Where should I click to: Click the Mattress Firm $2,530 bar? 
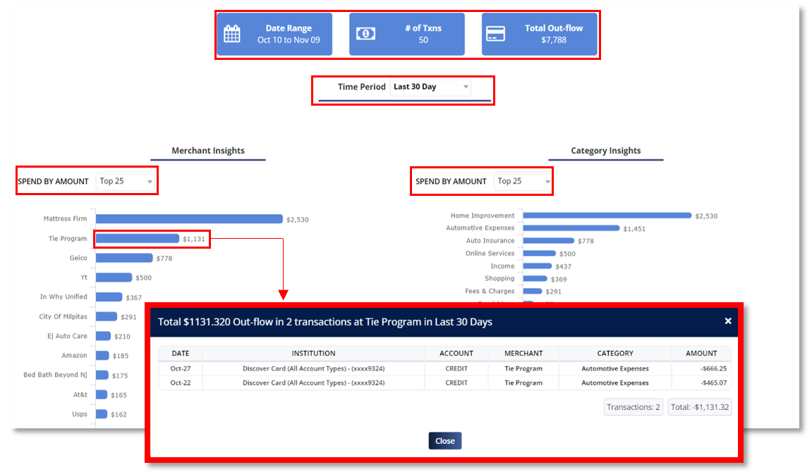click(x=189, y=219)
